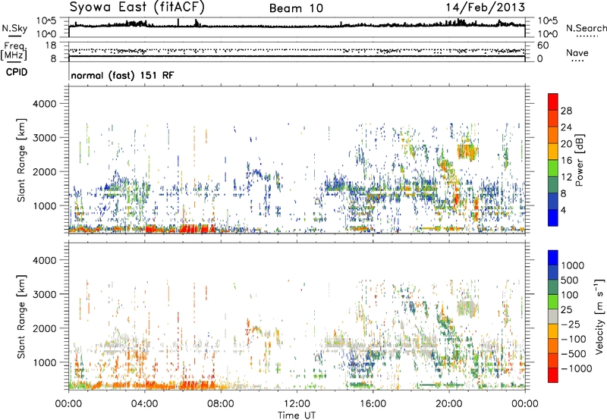Click the "60" tick on the Nave axis
This screenshot has width=607, height=420.
tap(543, 45)
